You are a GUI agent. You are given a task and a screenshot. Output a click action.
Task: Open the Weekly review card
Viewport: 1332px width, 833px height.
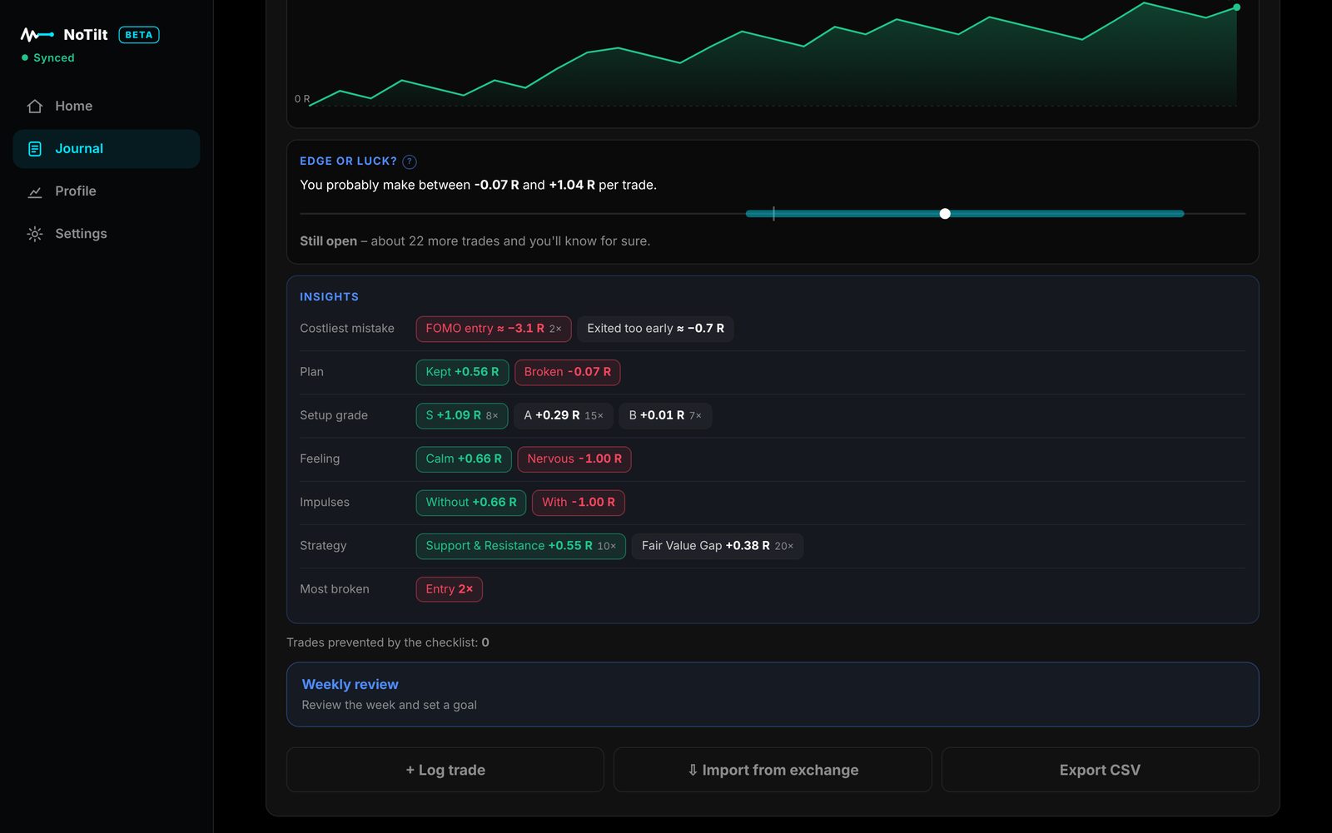[773, 694]
